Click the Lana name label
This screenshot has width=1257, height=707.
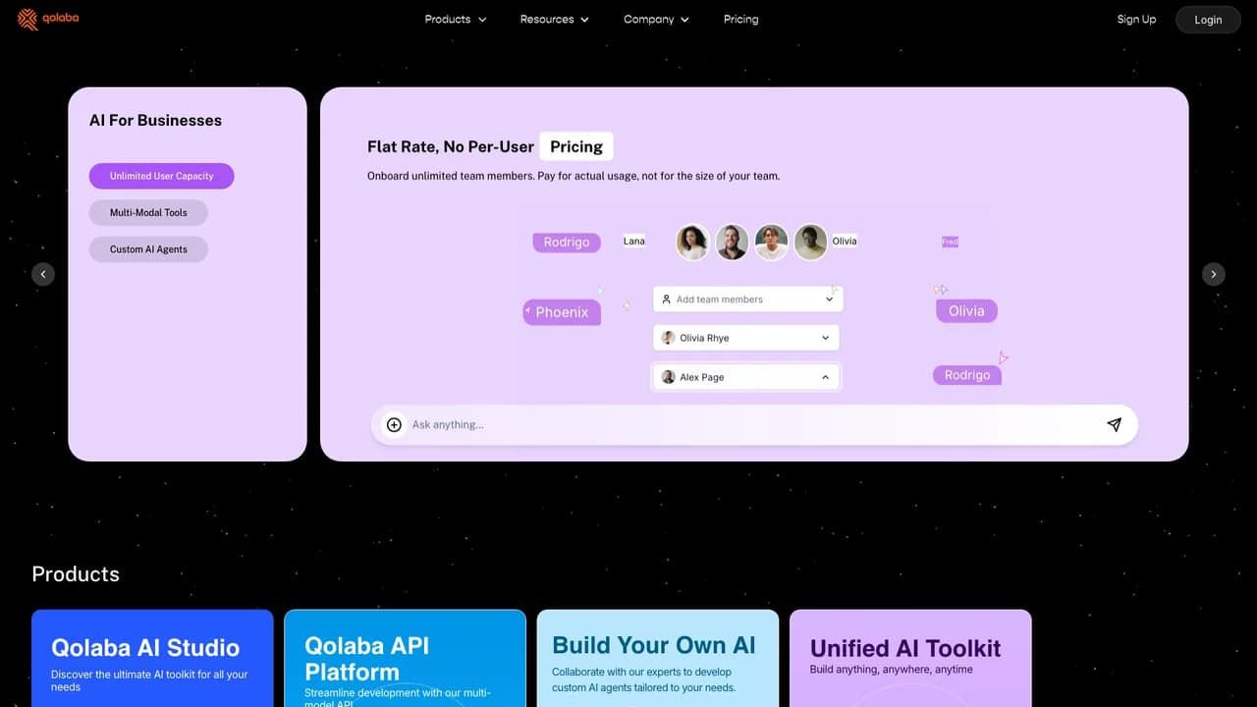[634, 241]
